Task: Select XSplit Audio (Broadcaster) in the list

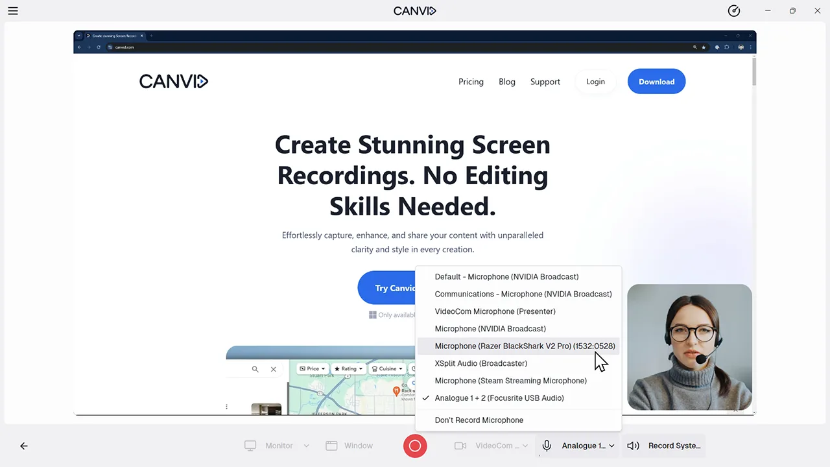Action: coord(480,363)
